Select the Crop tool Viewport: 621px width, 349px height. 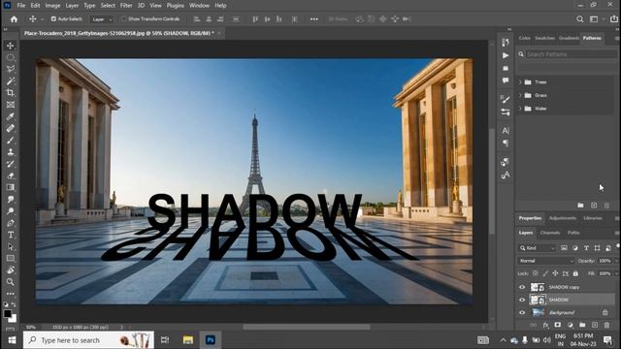coord(11,93)
